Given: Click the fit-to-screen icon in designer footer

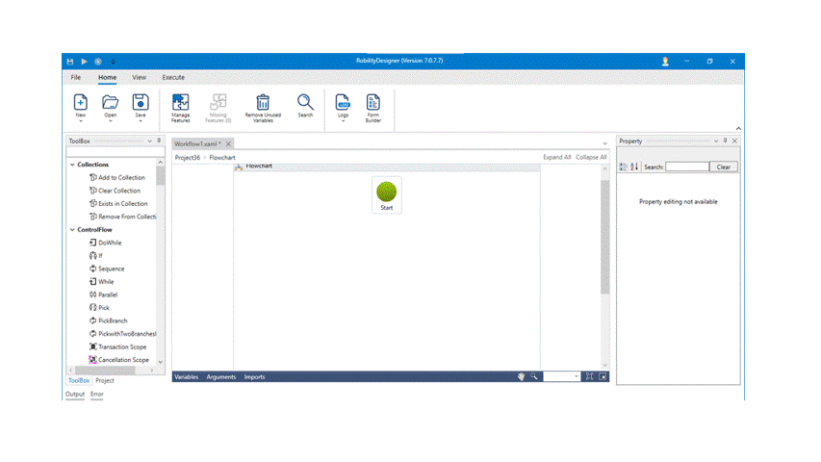Looking at the screenshot, I should point(589,376).
